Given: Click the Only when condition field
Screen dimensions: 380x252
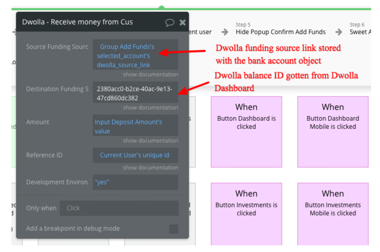Looking at the screenshot, I should [x=119, y=208].
